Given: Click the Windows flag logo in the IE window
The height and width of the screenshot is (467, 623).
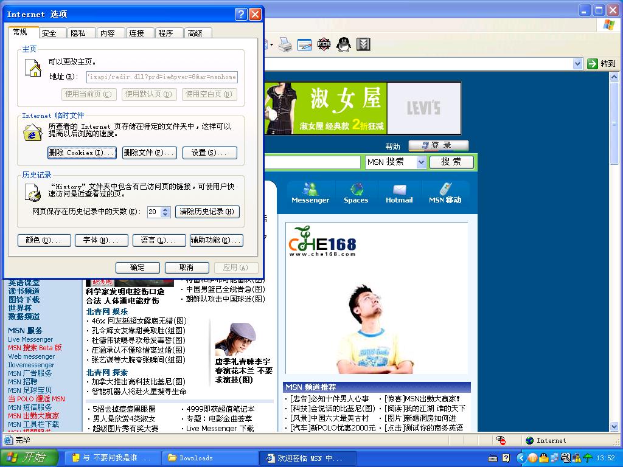Looking at the screenshot, I should [608, 24].
